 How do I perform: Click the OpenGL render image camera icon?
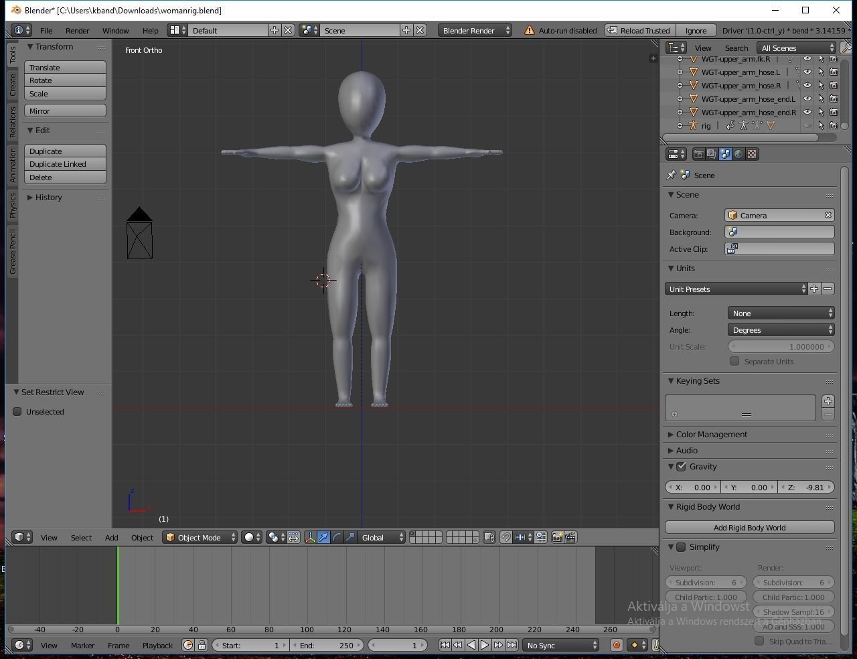click(557, 537)
